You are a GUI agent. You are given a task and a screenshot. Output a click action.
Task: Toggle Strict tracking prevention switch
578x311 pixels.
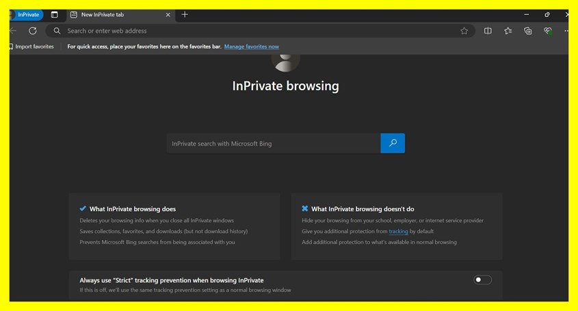tap(482, 280)
